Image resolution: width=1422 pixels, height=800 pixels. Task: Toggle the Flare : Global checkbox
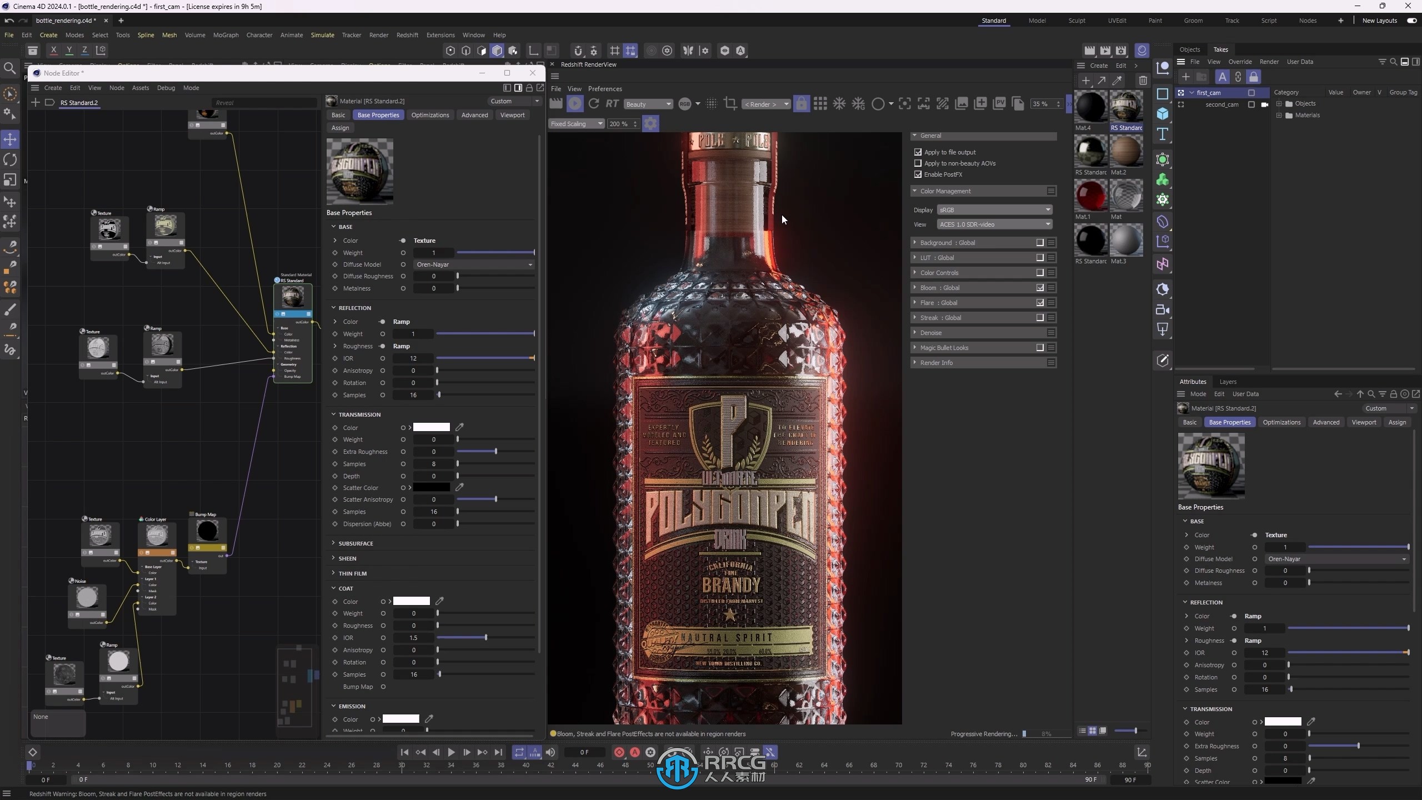1040,303
